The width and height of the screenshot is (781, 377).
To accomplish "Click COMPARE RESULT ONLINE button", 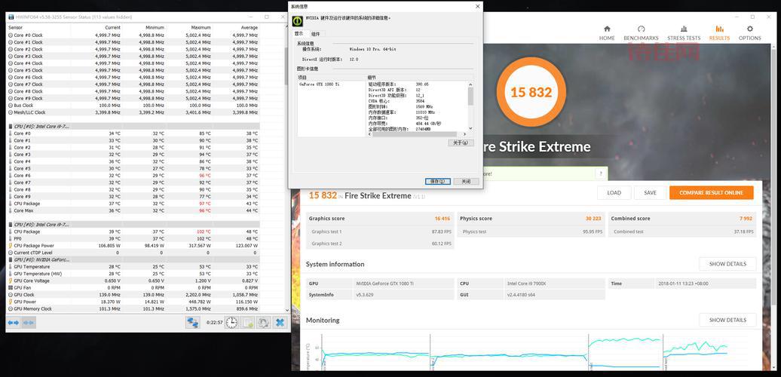I will click(712, 193).
